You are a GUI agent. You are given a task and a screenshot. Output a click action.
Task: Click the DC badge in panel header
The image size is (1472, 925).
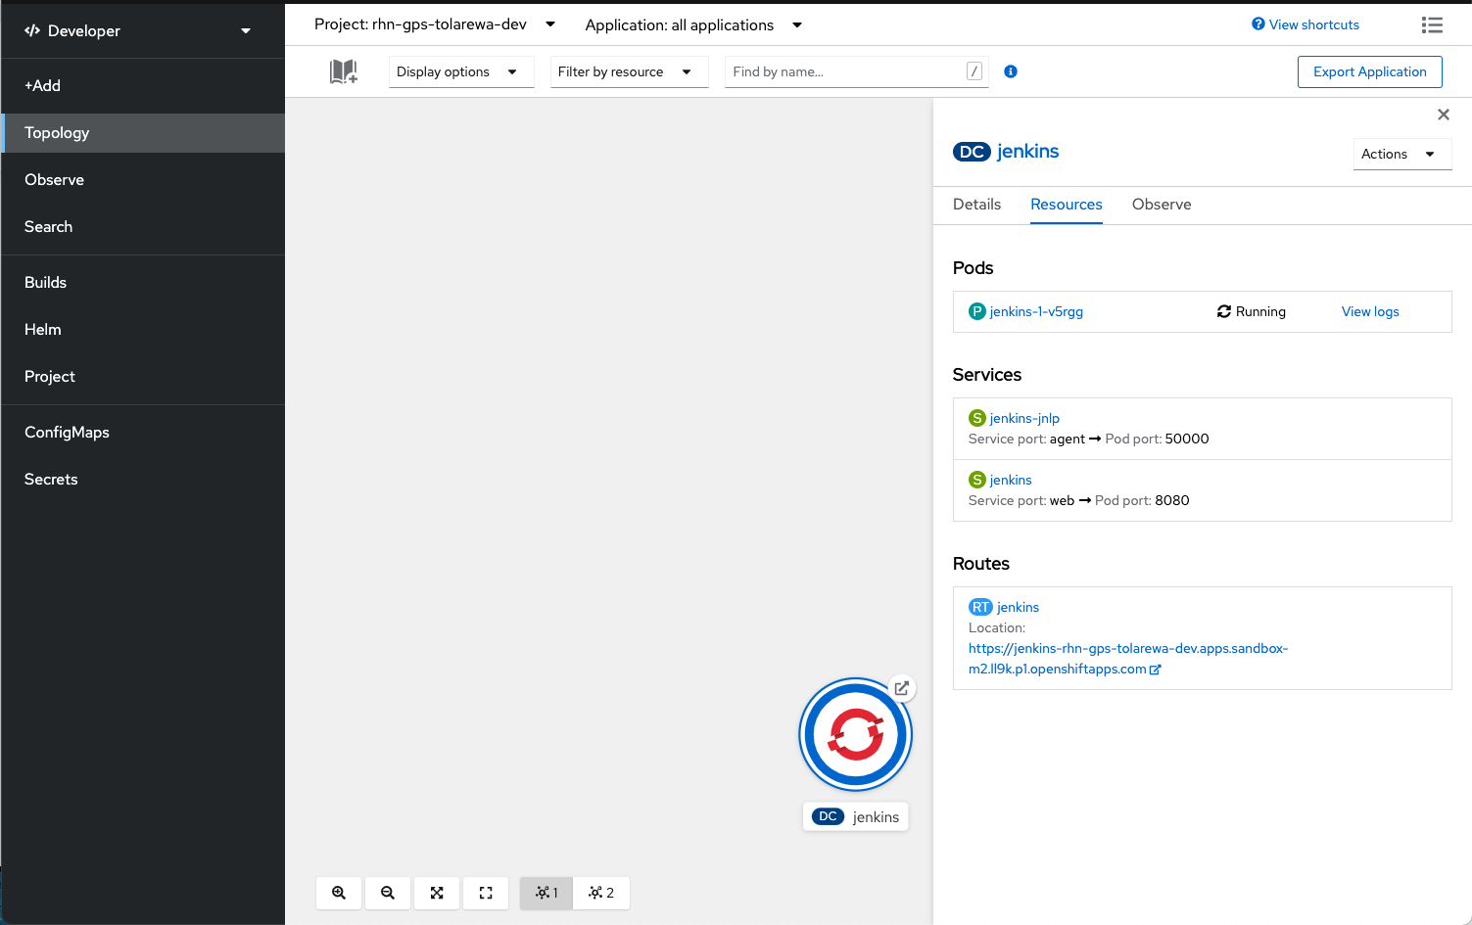pyautogui.click(x=972, y=152)
